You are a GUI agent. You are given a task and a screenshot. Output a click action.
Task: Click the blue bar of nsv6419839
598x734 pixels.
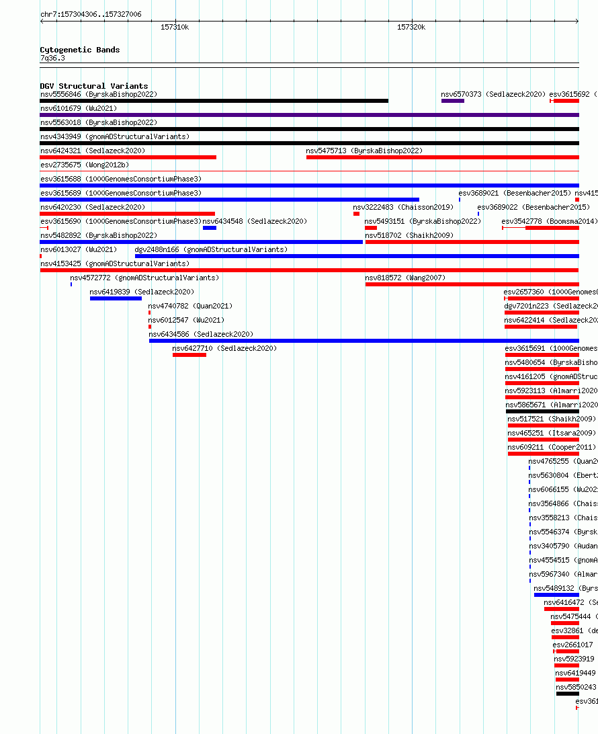(x=116, y=298)
